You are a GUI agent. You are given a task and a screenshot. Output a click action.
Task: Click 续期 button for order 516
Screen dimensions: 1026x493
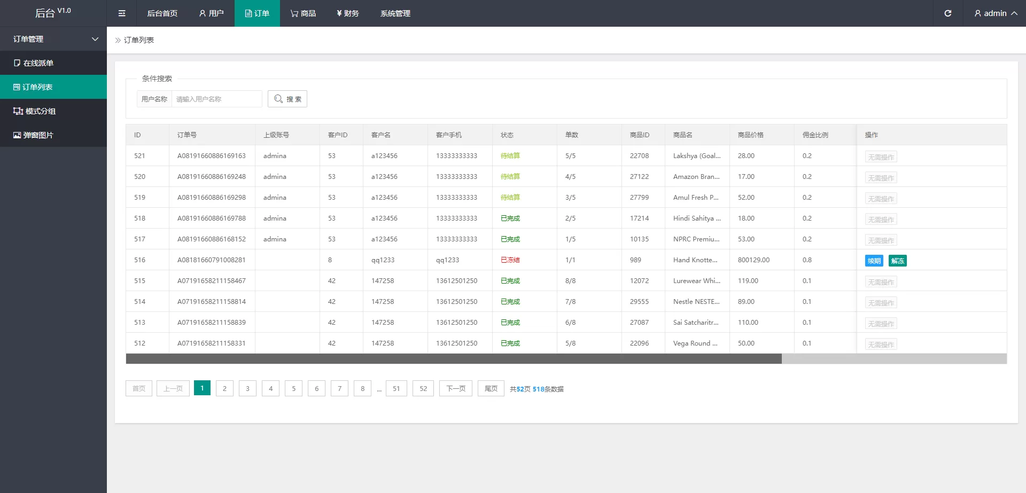click(874, 261)
